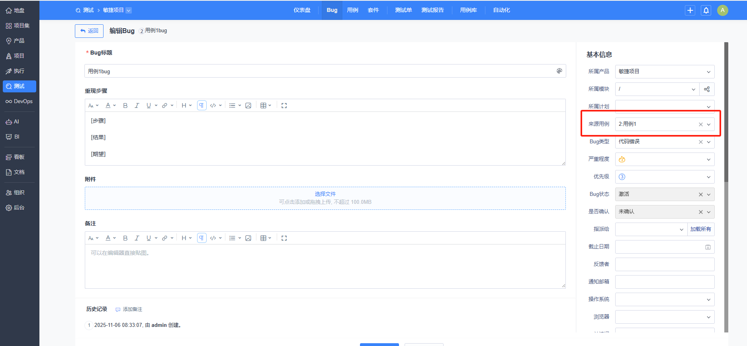Click 选择文件 to upload attachment
This screenshot has width=747, height=346.
tap(325, 194)
